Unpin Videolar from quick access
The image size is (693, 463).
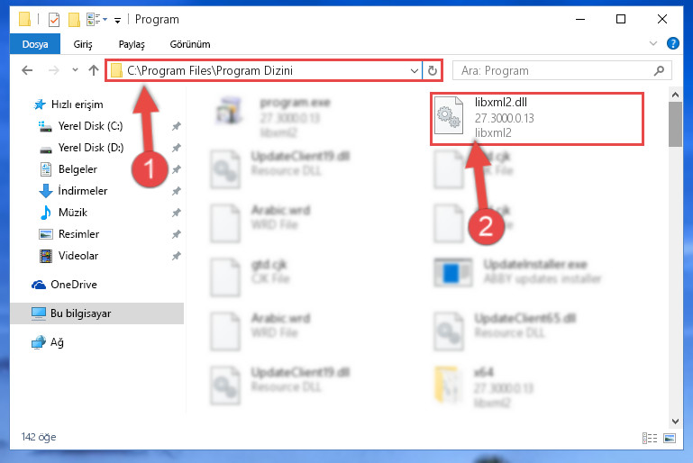(x=177, y=256)
